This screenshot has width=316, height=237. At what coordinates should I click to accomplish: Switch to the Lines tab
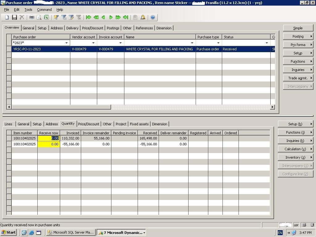click(x=8, y=124)
